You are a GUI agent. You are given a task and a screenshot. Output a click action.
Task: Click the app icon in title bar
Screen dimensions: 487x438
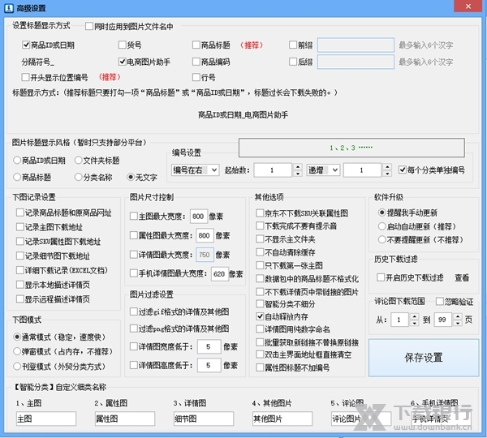coord(8,7)
